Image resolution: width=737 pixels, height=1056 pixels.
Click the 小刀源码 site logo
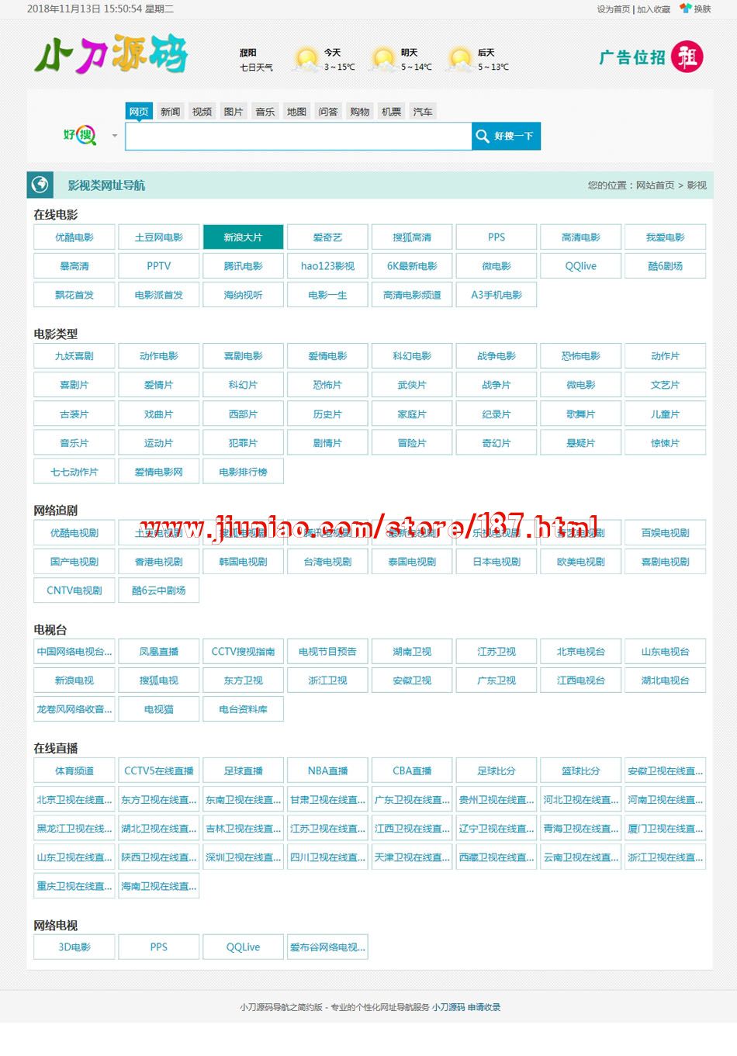click(x=110, y=54)
